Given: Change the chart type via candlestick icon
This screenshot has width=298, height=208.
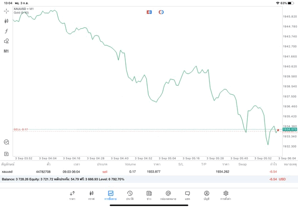Looking at the screenshot, I should (x=7, y=21).
